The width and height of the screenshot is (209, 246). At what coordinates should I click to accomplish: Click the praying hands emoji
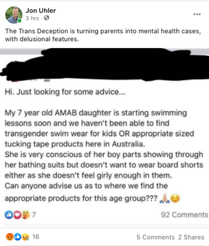coord(165,199)
